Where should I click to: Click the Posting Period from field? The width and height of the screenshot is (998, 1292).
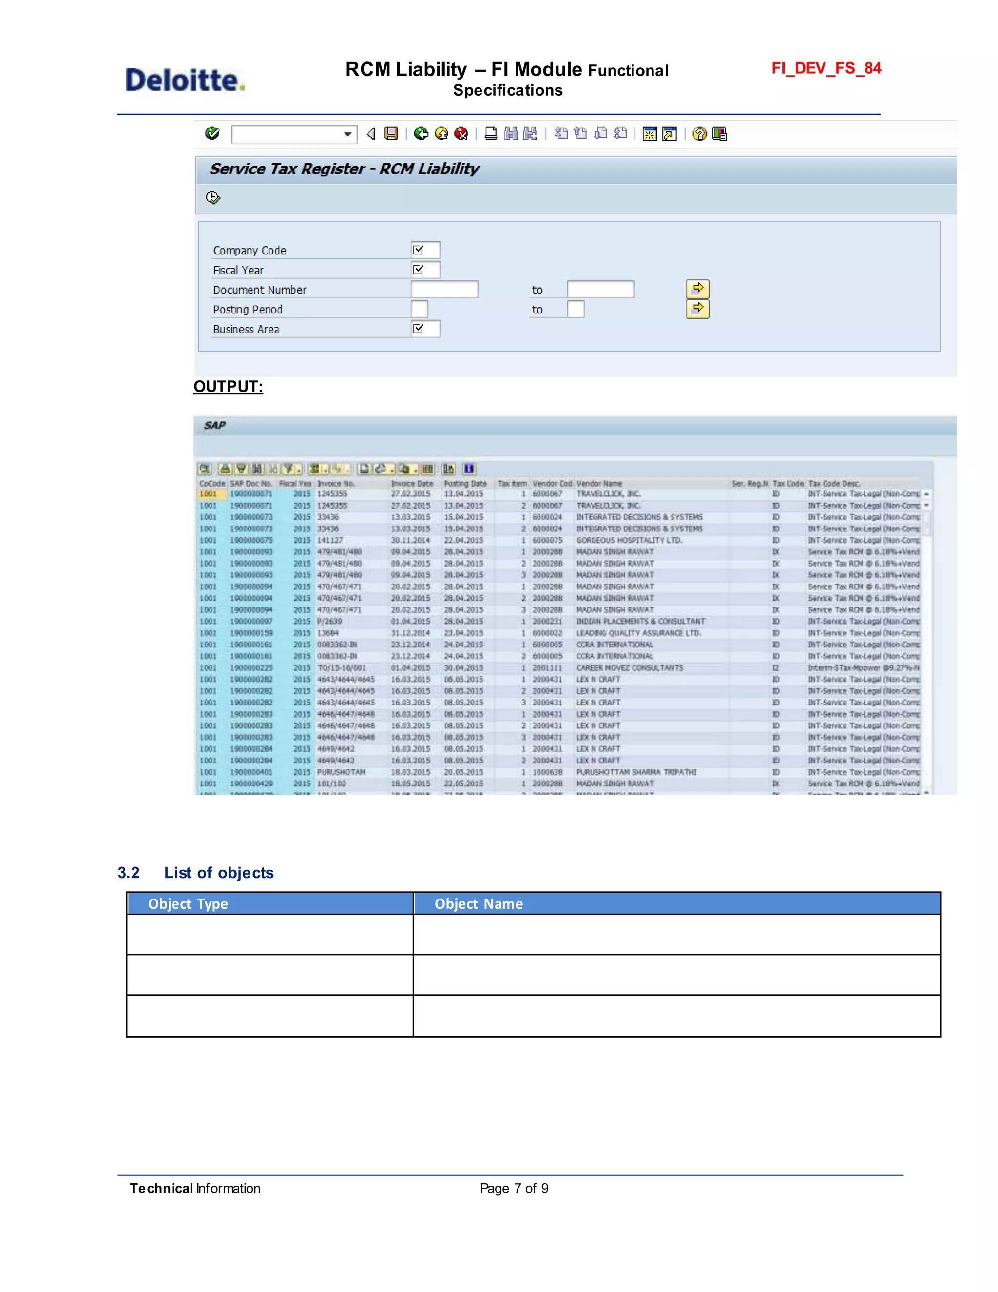tap(420, 309)
